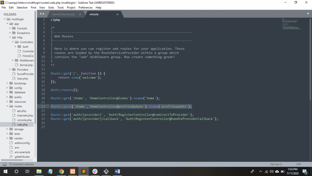This screenshot has height=176, width=312.
Task: Close the HomeController.php tab
Action: pyautogui.click(x=80, y=14)
